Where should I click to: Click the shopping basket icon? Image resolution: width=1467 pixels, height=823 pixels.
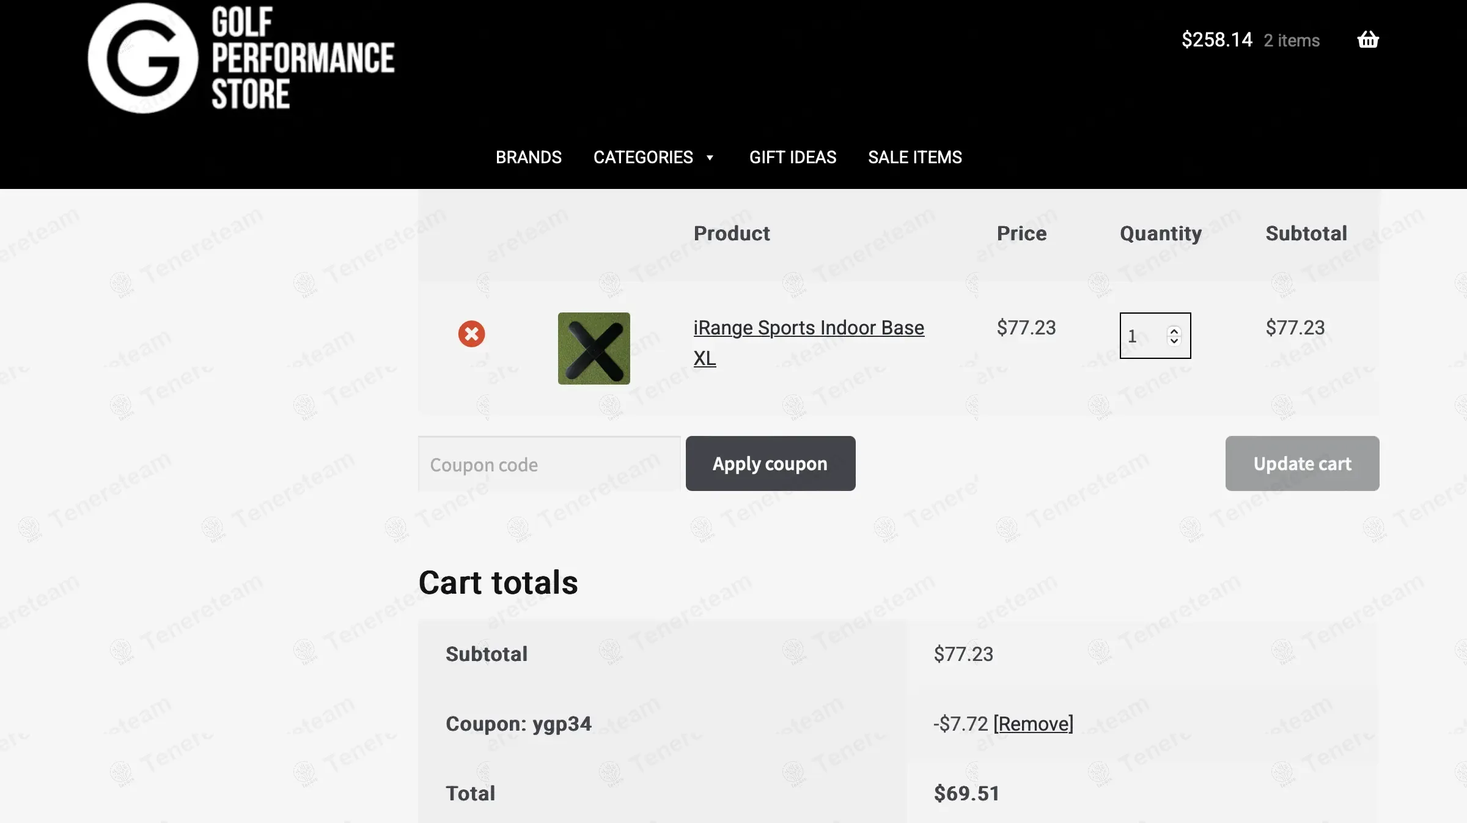[1368, 40]
